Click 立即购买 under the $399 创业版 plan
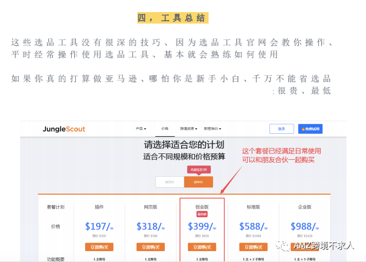 tap(202, 247)
